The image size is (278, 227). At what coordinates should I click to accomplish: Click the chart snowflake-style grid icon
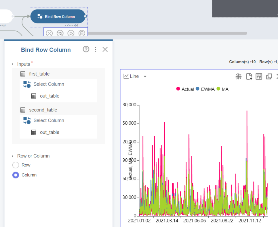point(239,76)
